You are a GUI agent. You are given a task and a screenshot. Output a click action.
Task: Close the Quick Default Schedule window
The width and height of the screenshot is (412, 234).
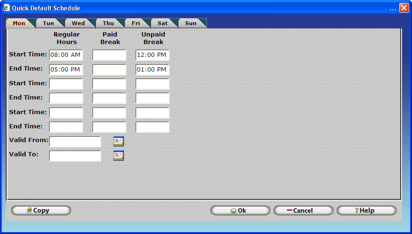pyautogui.click(x=403, y=8)
